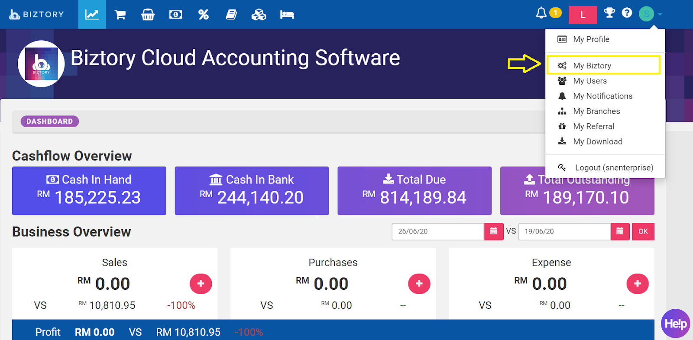This screenshot has height=340, width=693.
Task: Click the company logo thumbnail
Action: coord(41,64)
